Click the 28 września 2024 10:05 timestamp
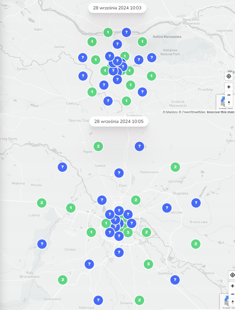Image resolution: width=235 pixels, height=310 pixels. [x=119, y=121]
